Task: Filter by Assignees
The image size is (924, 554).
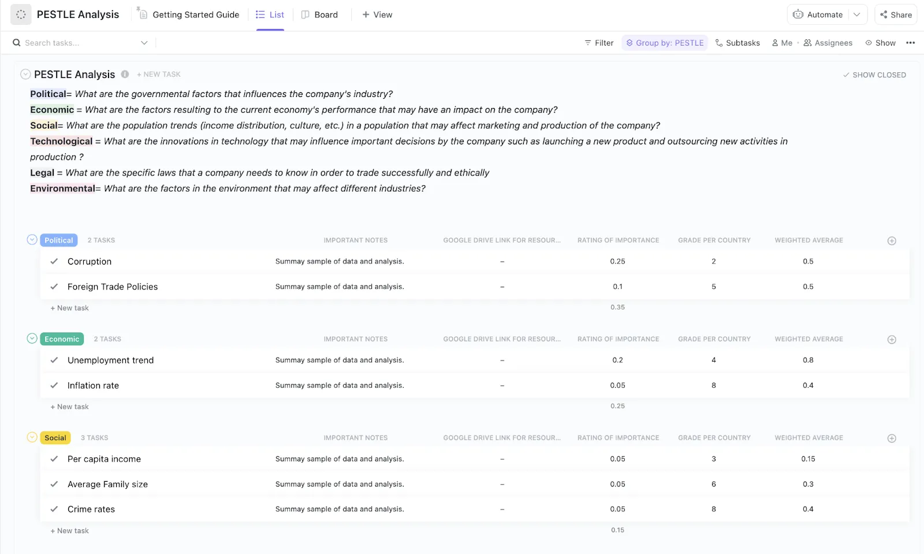Action: click(x=828, y=43)
